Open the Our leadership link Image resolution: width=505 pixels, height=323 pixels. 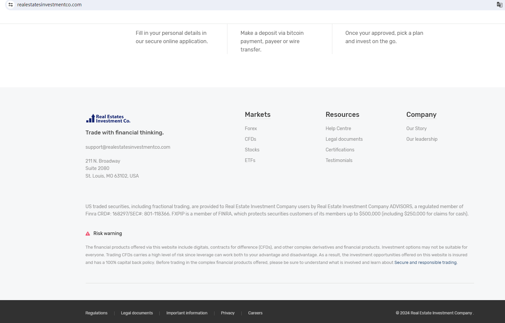pyautogui.click(x=422, y=139)
